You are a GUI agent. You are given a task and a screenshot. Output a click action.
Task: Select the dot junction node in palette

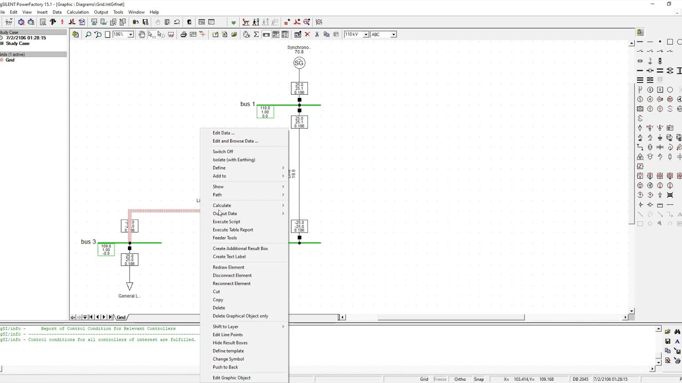coord(660,41)
